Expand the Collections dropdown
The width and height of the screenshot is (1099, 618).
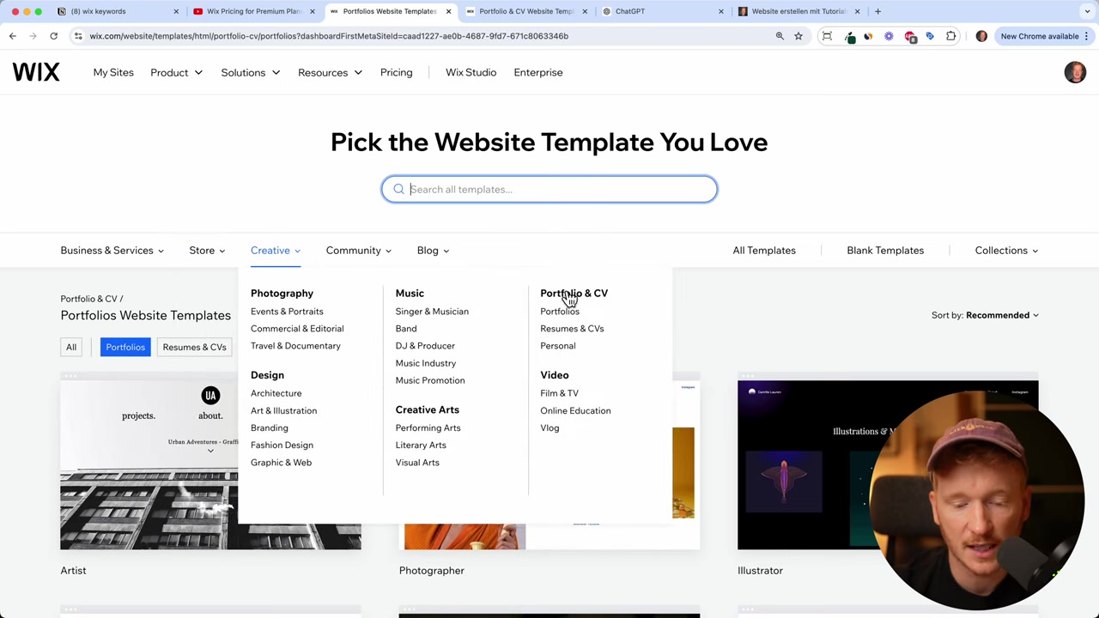pos(1006,251)
